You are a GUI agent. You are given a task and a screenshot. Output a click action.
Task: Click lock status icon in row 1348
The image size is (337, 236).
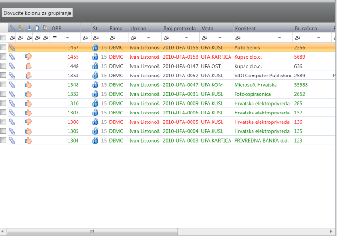95,84
